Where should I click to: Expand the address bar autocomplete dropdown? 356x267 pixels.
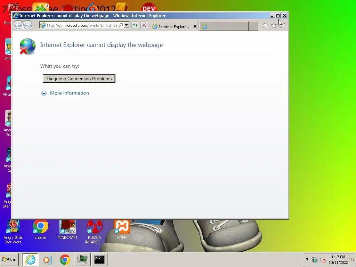[127, 25]
